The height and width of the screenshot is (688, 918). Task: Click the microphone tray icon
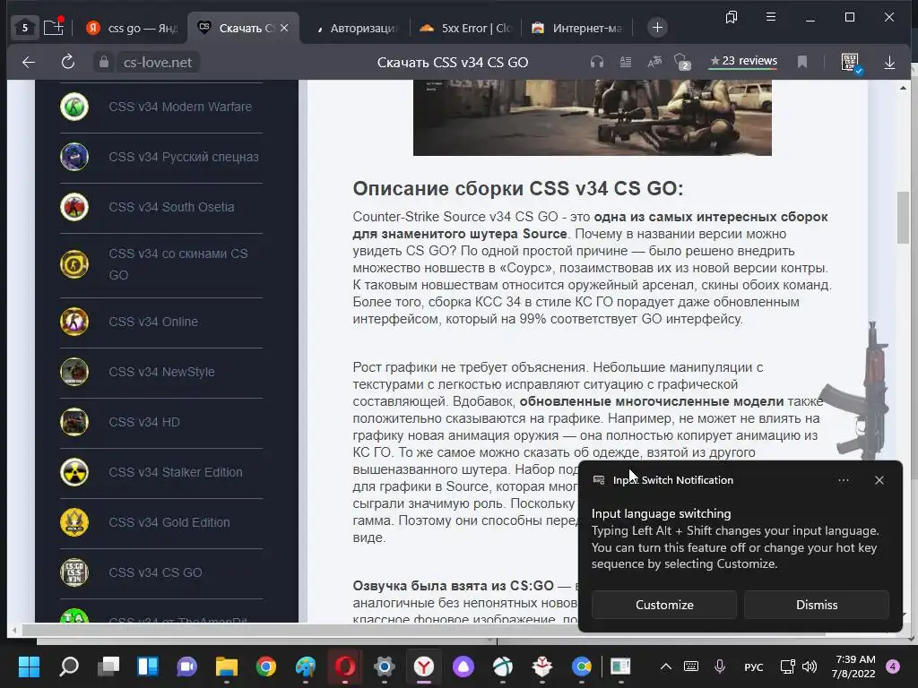tap(720, 666)
